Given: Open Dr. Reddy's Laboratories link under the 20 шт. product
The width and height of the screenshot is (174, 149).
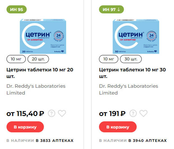Looking at the screenshot, I should [x=36, y=89].
